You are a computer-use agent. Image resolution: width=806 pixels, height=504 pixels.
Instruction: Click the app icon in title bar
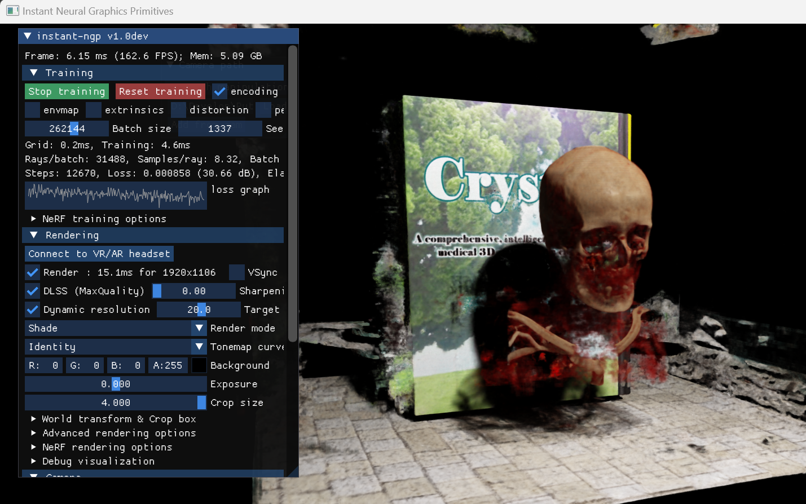12,11
